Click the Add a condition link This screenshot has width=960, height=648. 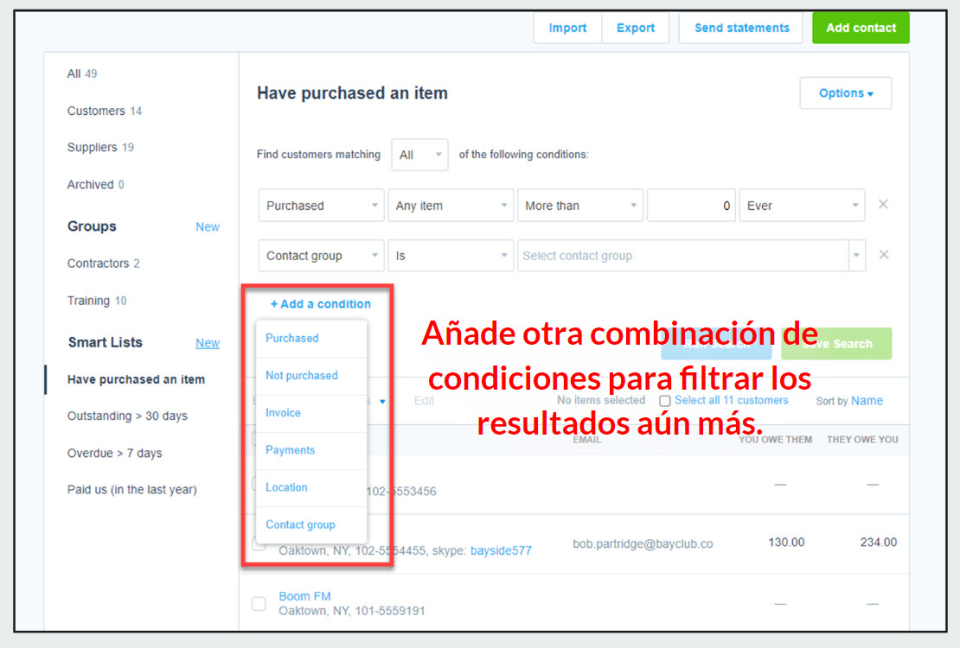click(x=321, y=304)
